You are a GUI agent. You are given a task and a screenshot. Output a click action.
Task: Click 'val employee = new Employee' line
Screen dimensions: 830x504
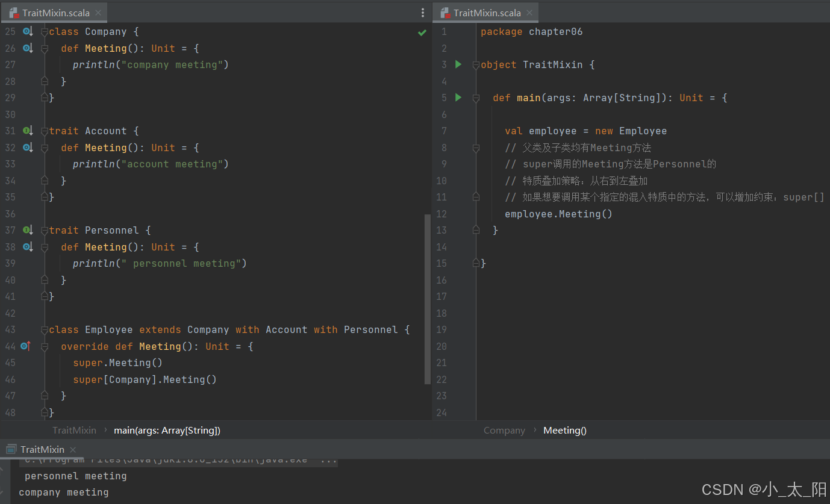[x=585, y=131]
